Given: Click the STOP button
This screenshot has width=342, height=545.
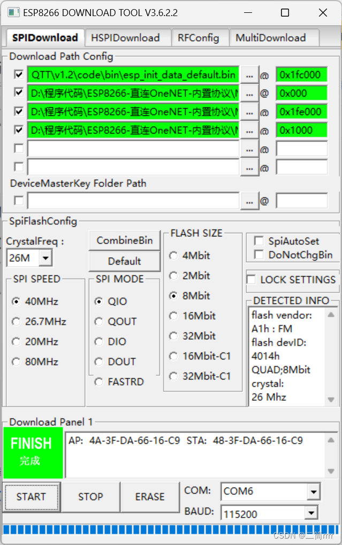Looking at the screenshot, I should (90, 497).
